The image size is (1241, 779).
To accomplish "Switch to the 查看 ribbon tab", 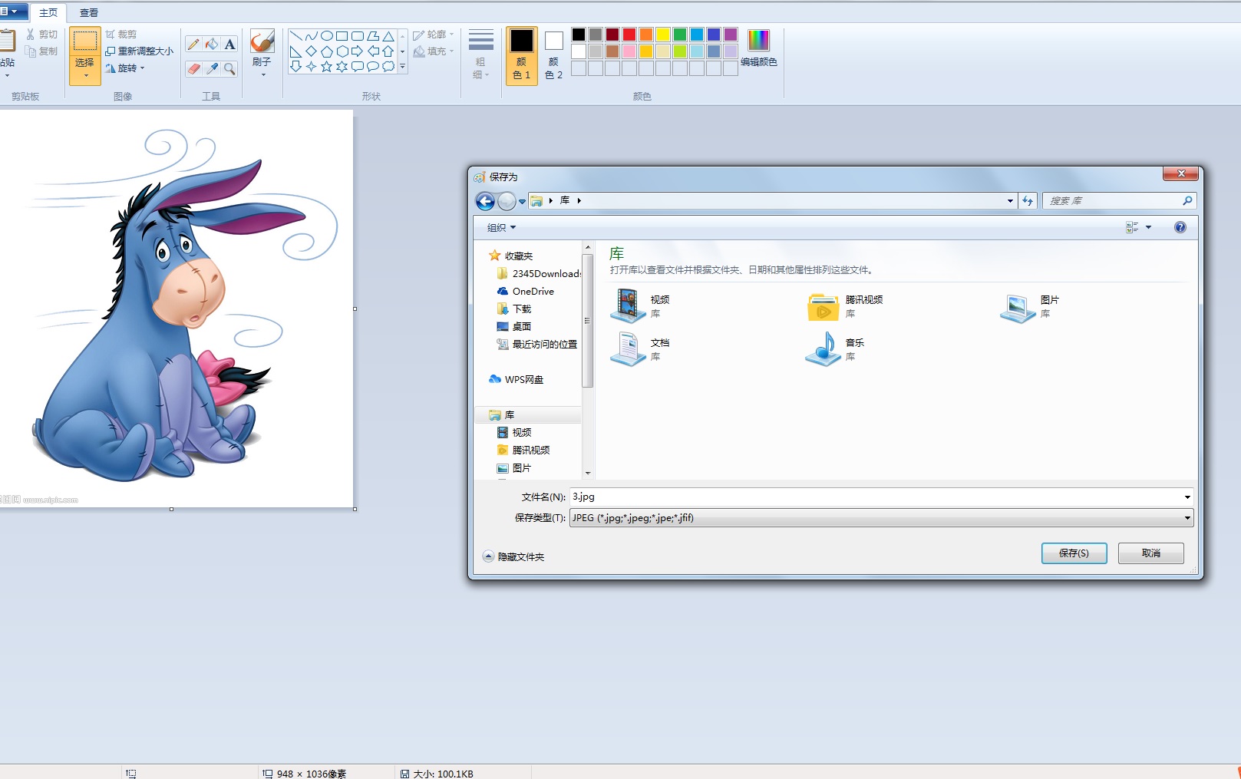I will [x=89, y=12].
